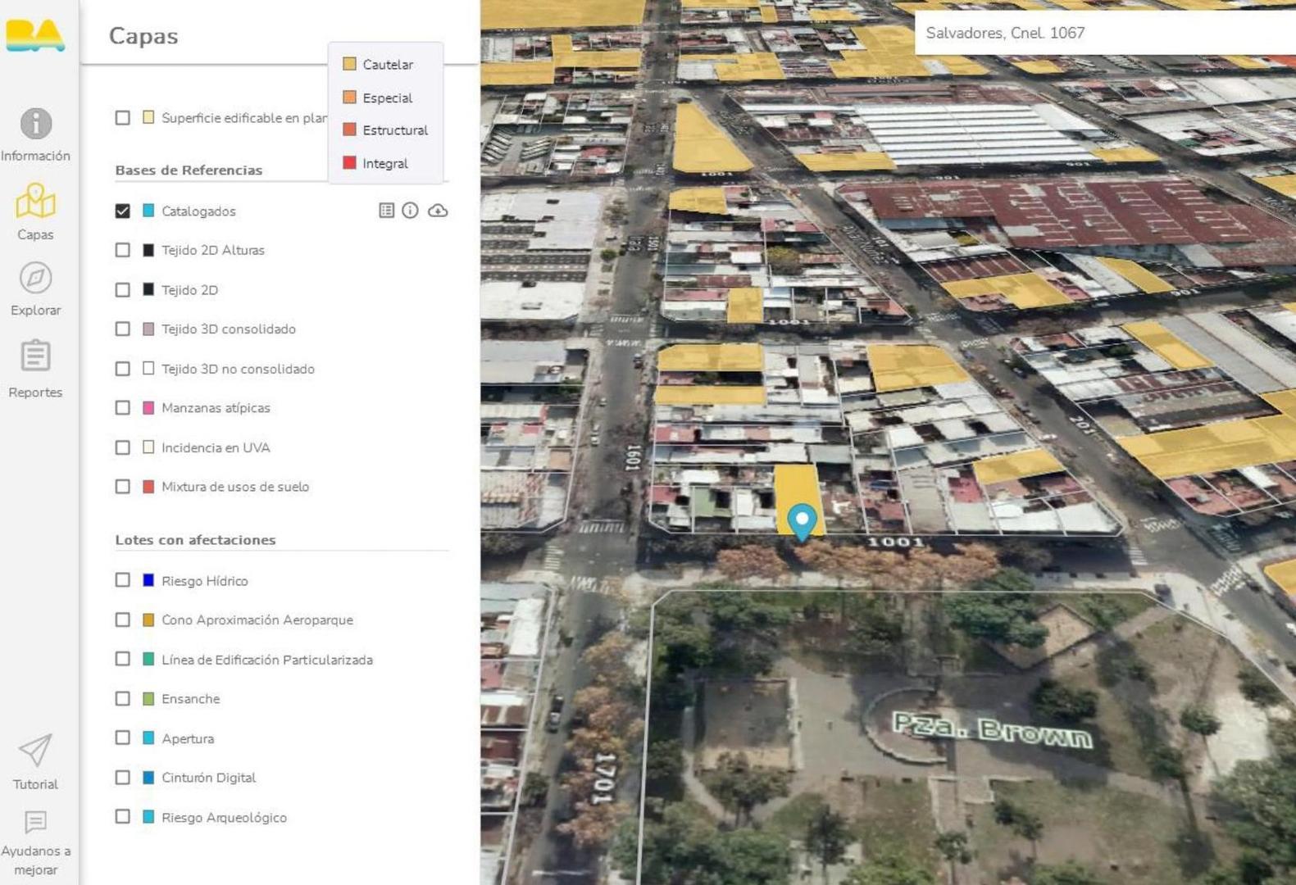Viewport: 1296px width, 885px height.
Task: Download Catalogados layer via cloud icon
Action: [x=438, y=211]
